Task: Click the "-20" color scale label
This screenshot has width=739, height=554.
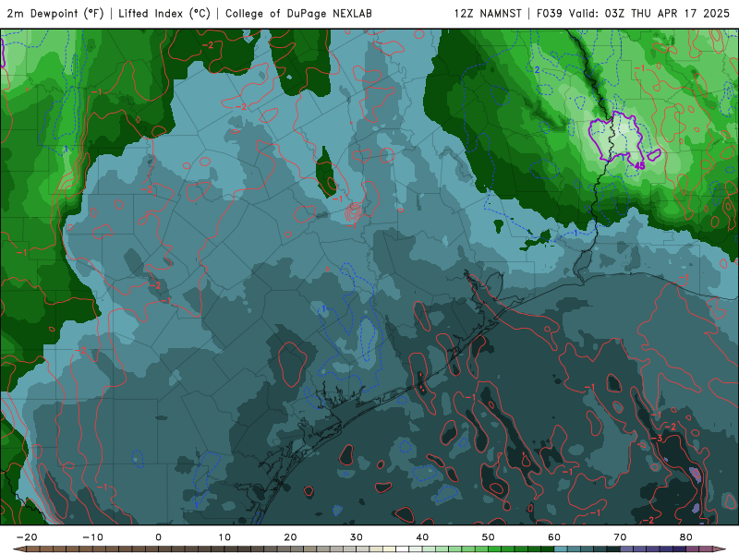Action: (x=27, y=537)
